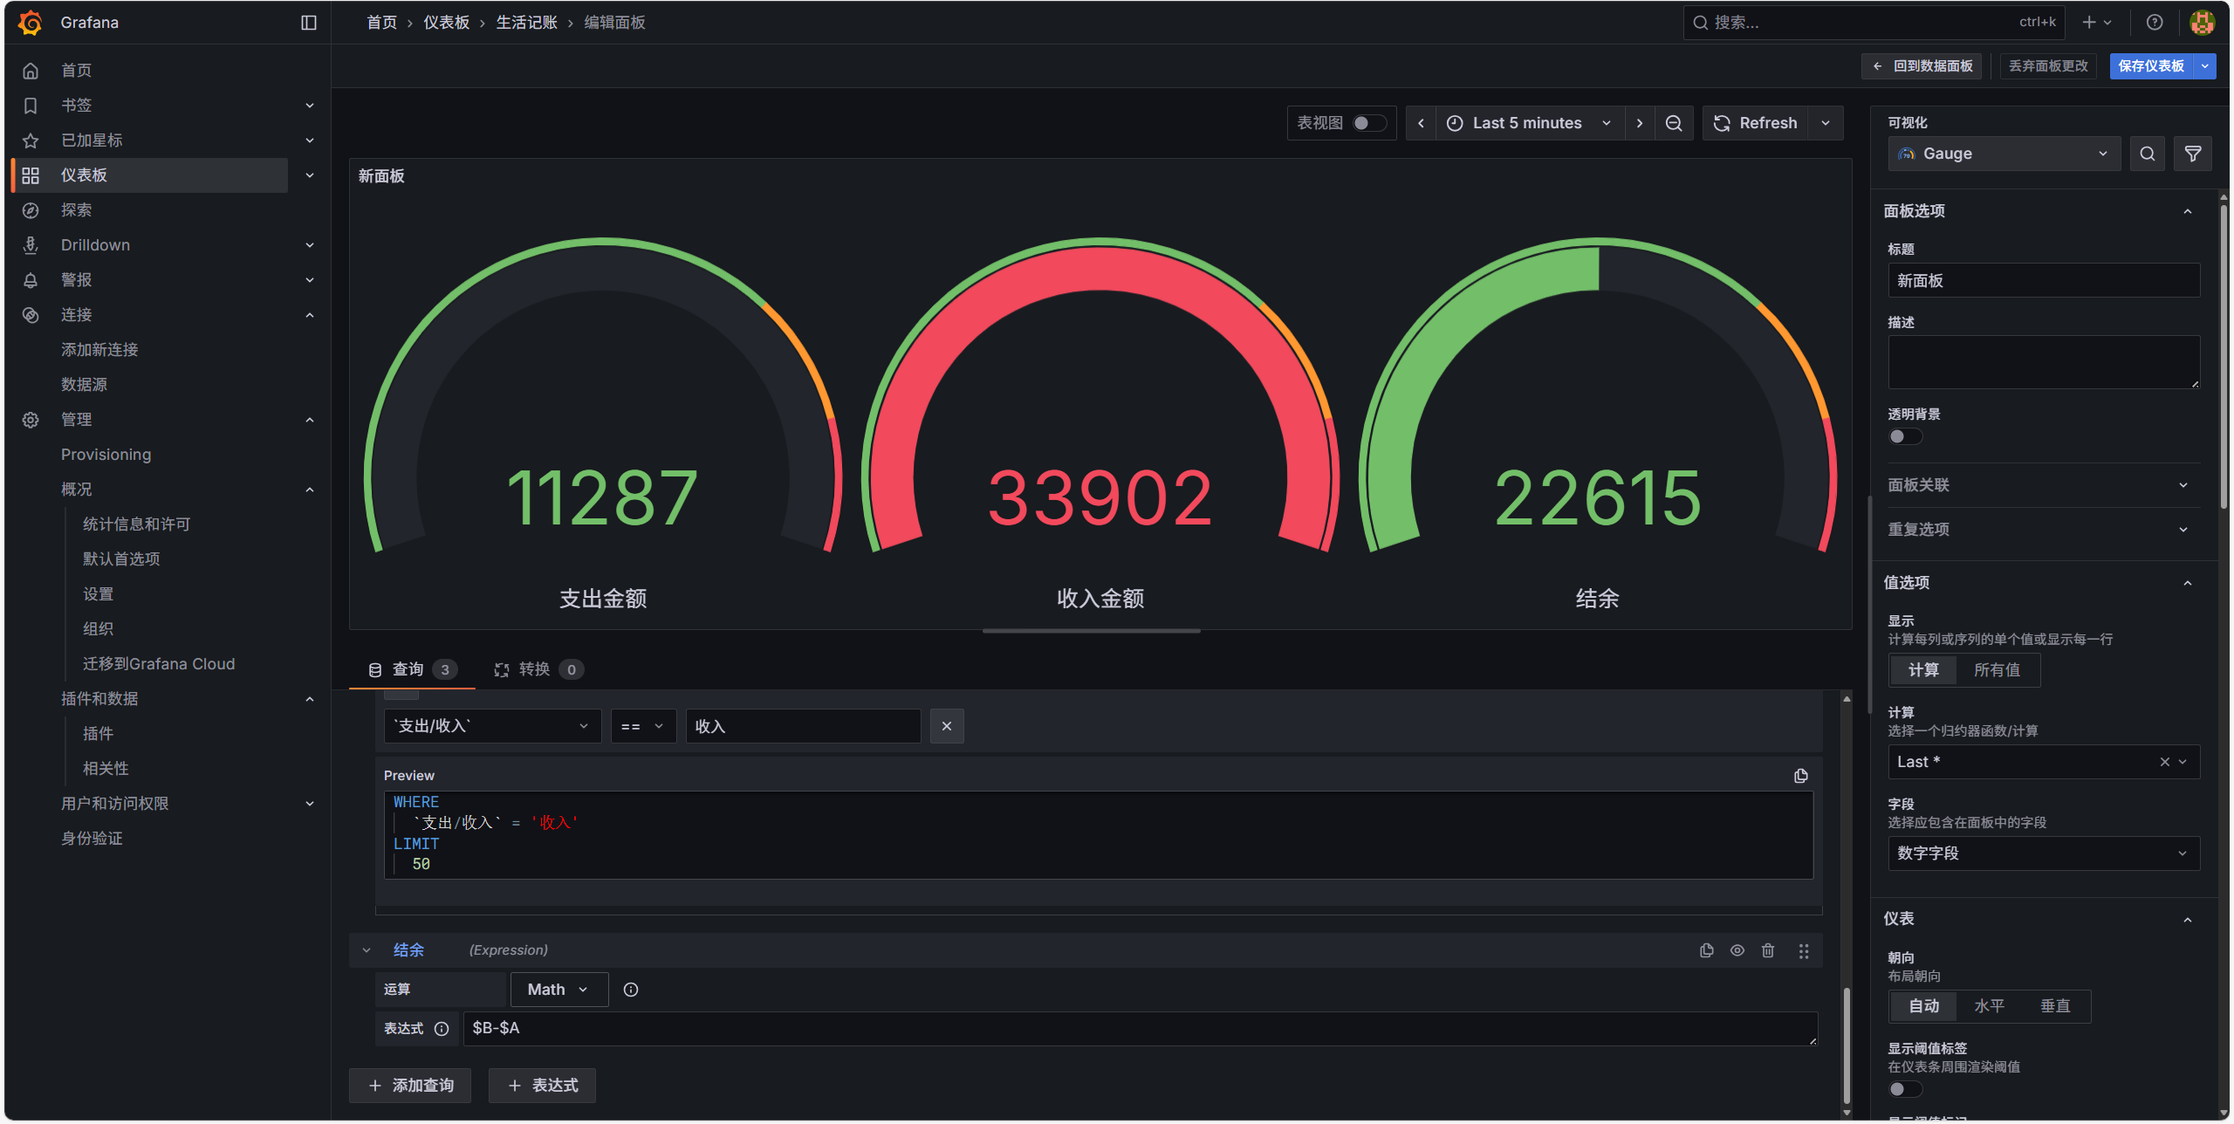Toggle the 显示阈值标签 switch
The width and height of the screenshot is (2234, 1124).
(x=1905, y=1089)
